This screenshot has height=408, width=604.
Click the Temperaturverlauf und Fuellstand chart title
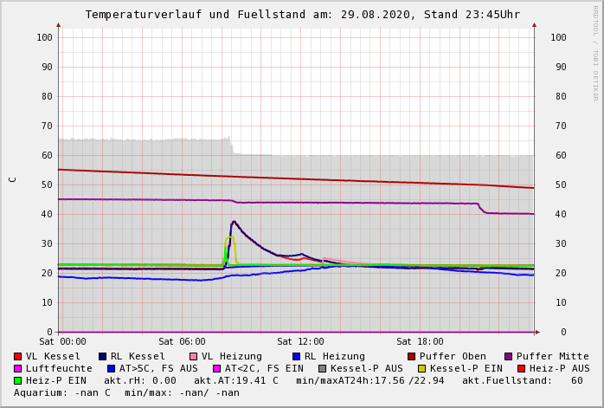(x=302, y=15)
